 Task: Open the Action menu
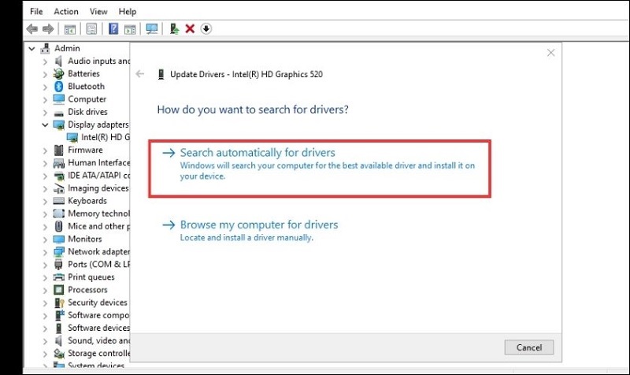(66, 12)
